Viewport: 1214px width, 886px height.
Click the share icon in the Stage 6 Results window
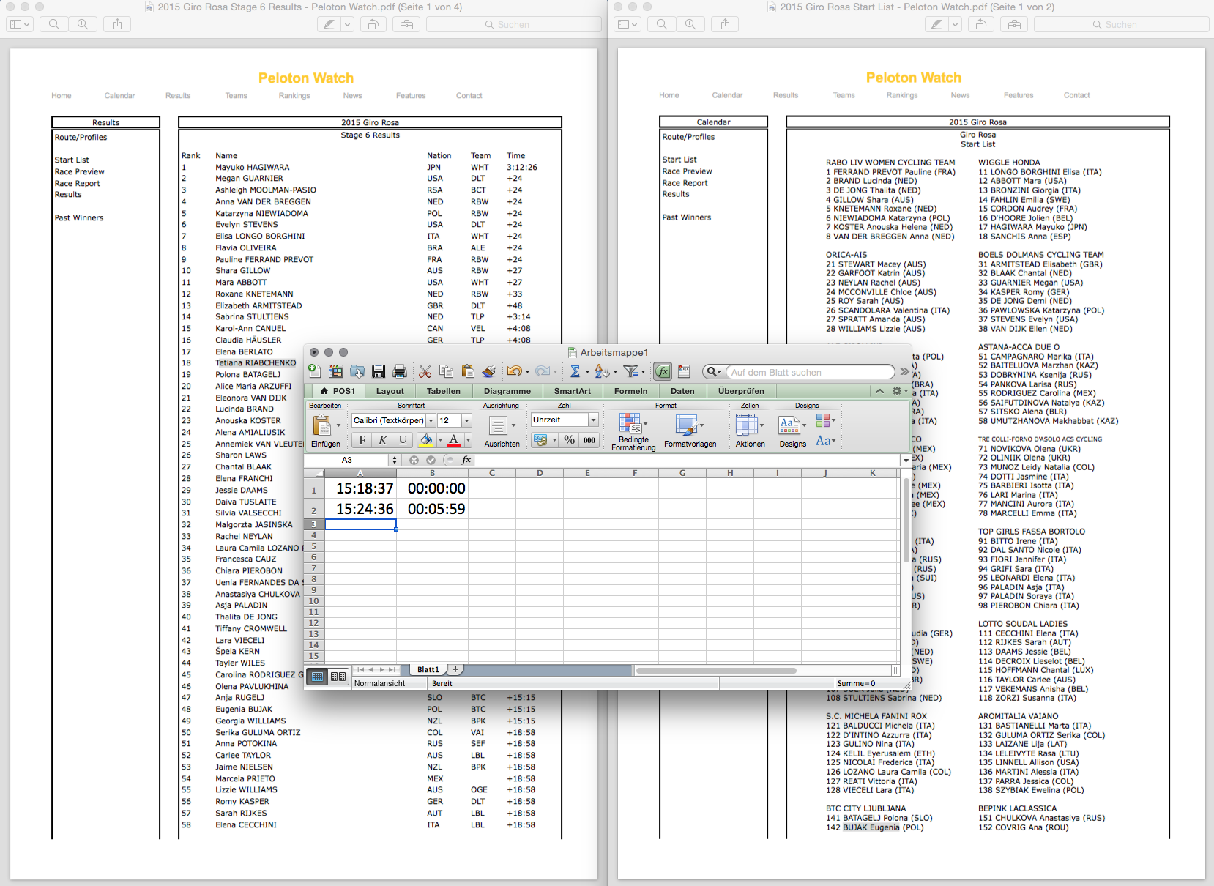(117, 24)
